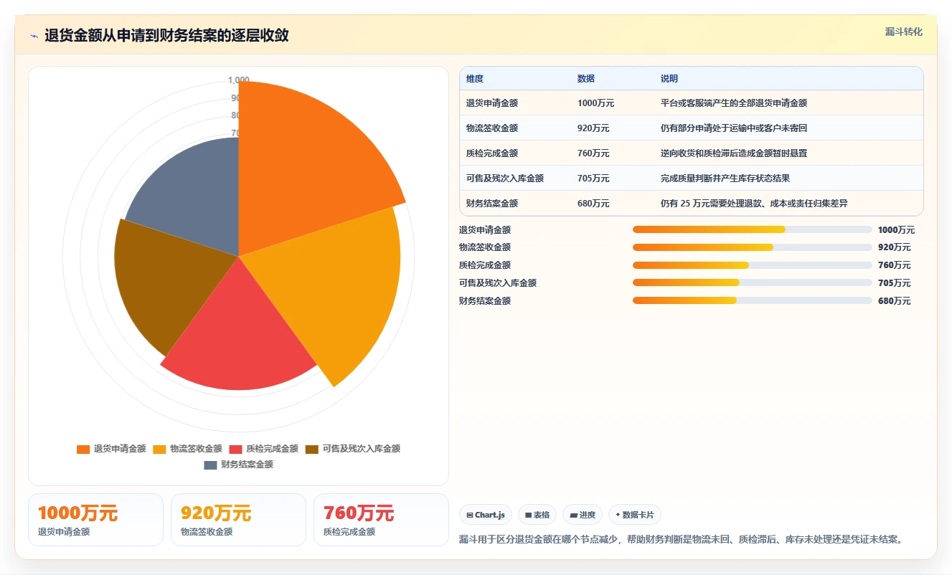Click the 退货申请金额 progress bar
The image size is (952, 575).
[x=752, y=229]
